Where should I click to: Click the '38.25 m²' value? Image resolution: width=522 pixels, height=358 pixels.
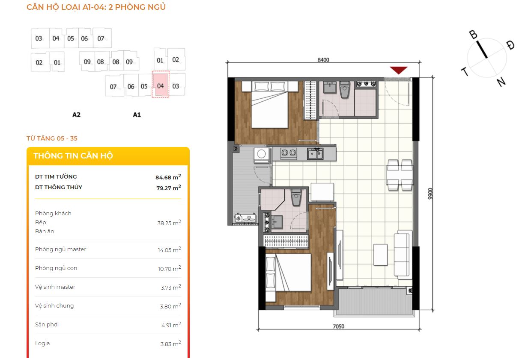point(169,223)
